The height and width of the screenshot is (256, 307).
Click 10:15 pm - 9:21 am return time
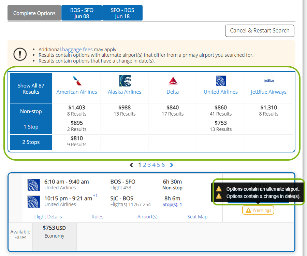pyautogui.click(x=68, y=199)
